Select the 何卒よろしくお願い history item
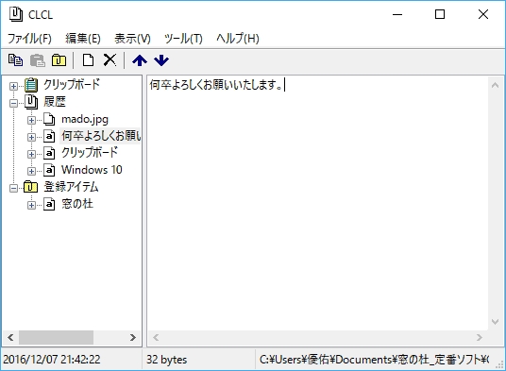 (x=101, y=136)
